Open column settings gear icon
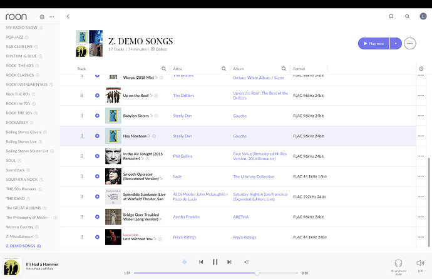 click(421, 69)
